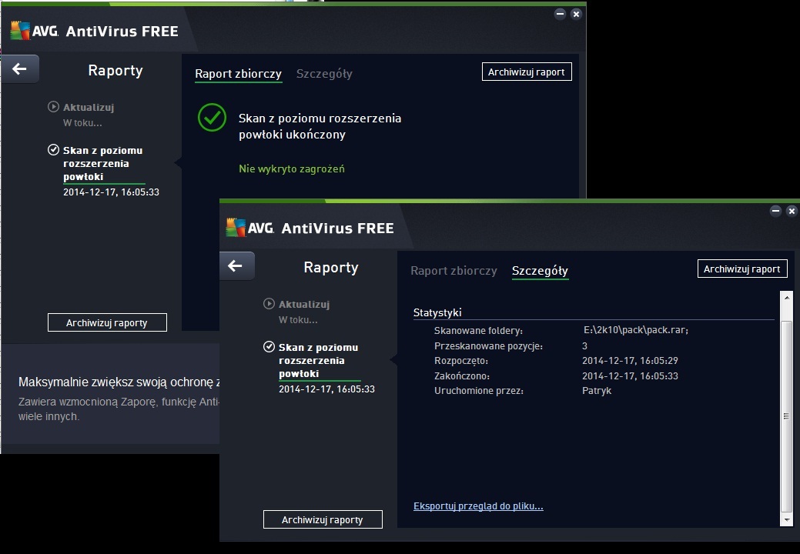This screenshot has height=554, width=800.
Task: Switch to Raport zbiorczy tab, front window
Action: [454, 271]
